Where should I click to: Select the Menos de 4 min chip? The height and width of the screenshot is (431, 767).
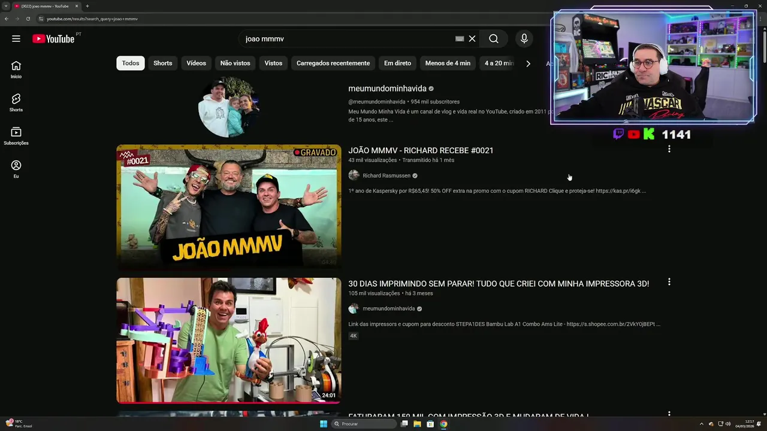point(448,63)
